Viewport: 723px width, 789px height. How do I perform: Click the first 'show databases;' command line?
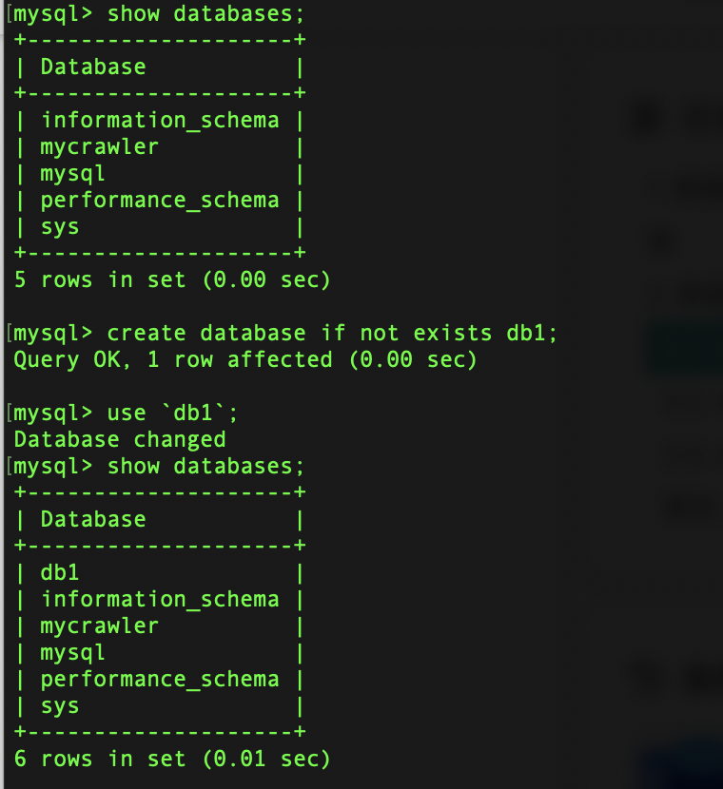pyautogui.click(x=205, y=13)
